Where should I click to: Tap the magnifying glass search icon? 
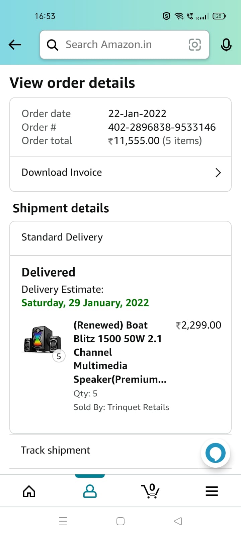pos(53,45)
